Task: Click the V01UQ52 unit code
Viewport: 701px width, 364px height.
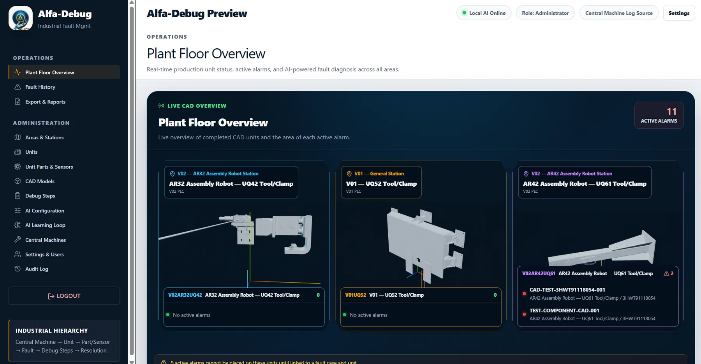Action: tap(356, 295)
